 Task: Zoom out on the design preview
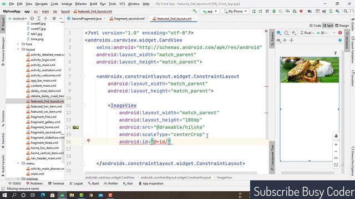pos(336,151)
